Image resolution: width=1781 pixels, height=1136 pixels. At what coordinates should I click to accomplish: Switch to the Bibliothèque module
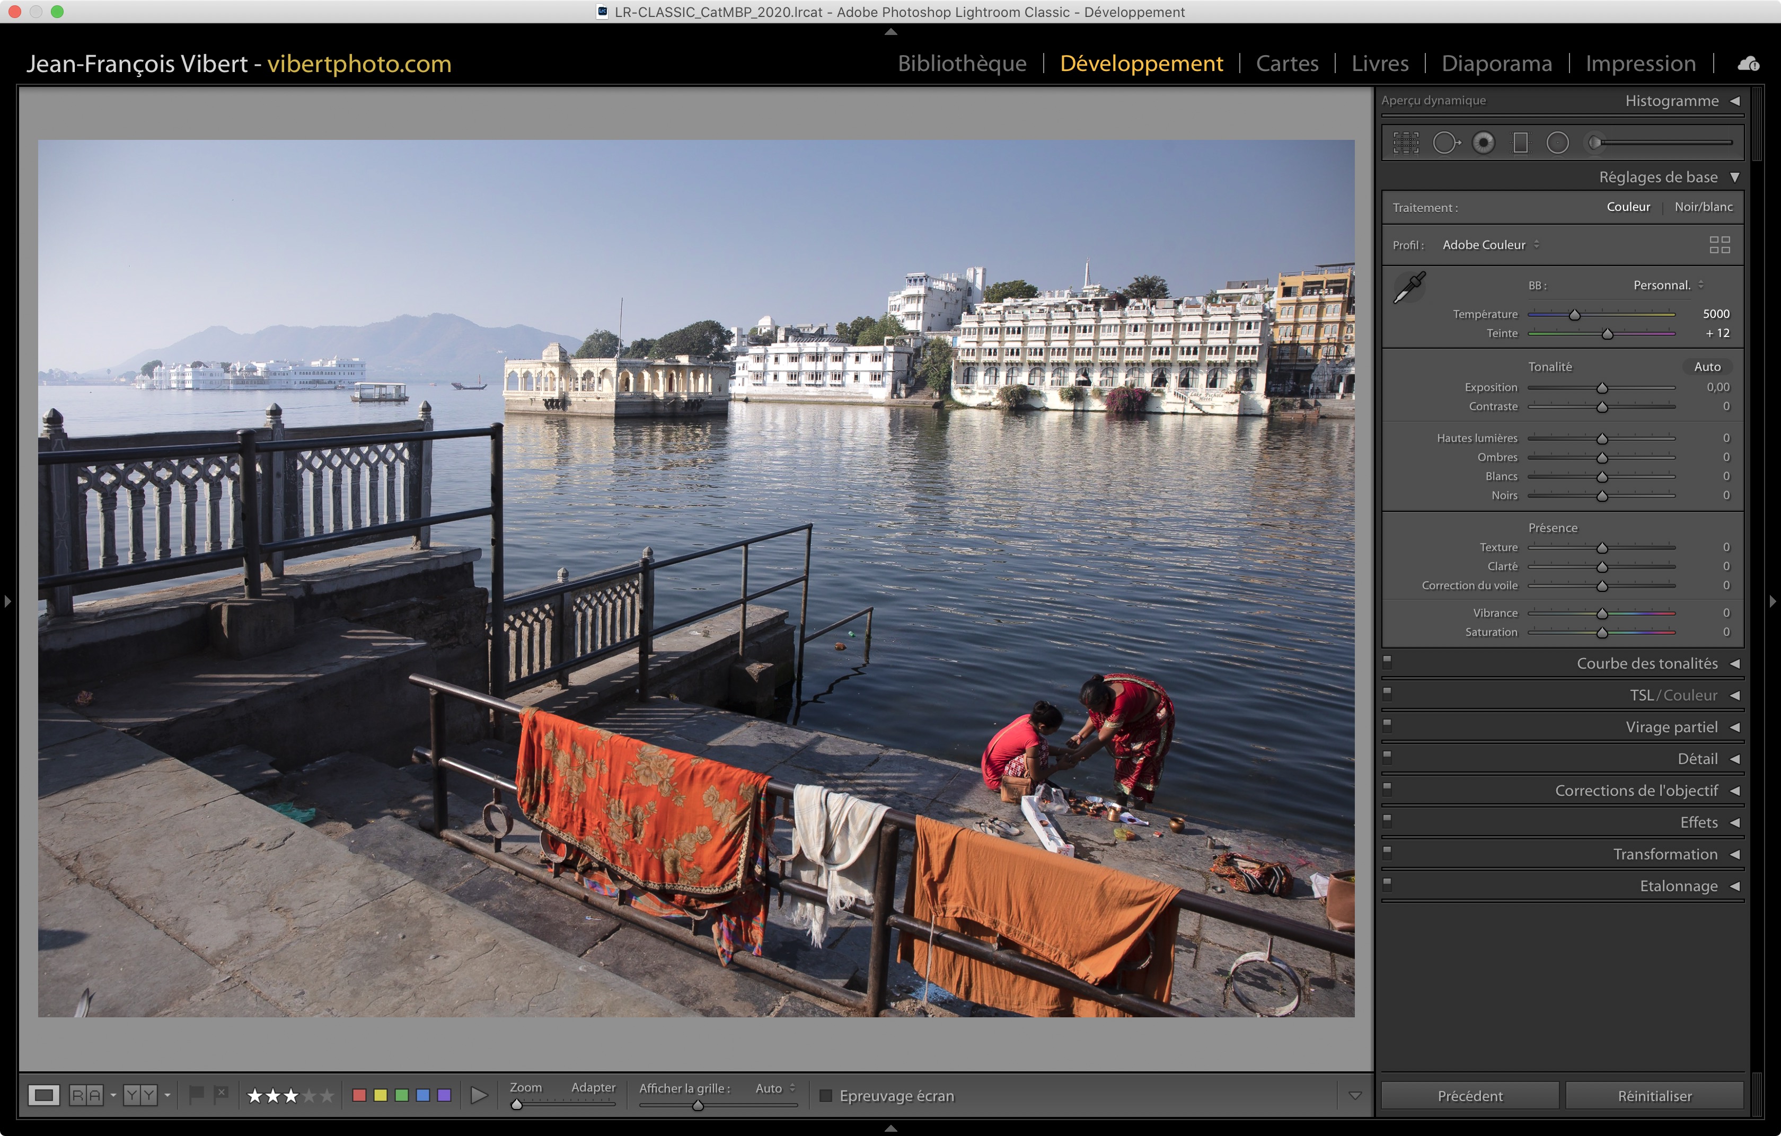(962, 64)
